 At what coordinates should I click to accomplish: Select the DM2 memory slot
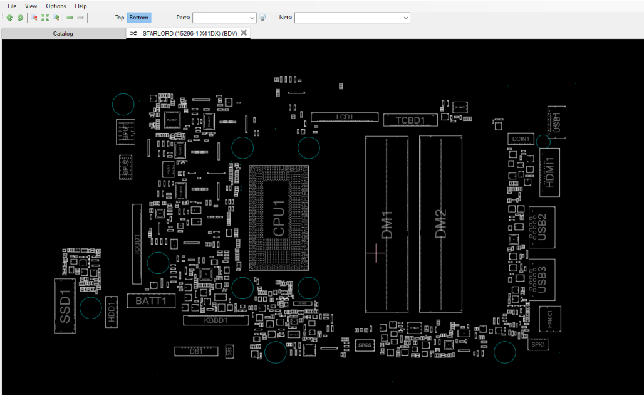[x=440, y=224]
